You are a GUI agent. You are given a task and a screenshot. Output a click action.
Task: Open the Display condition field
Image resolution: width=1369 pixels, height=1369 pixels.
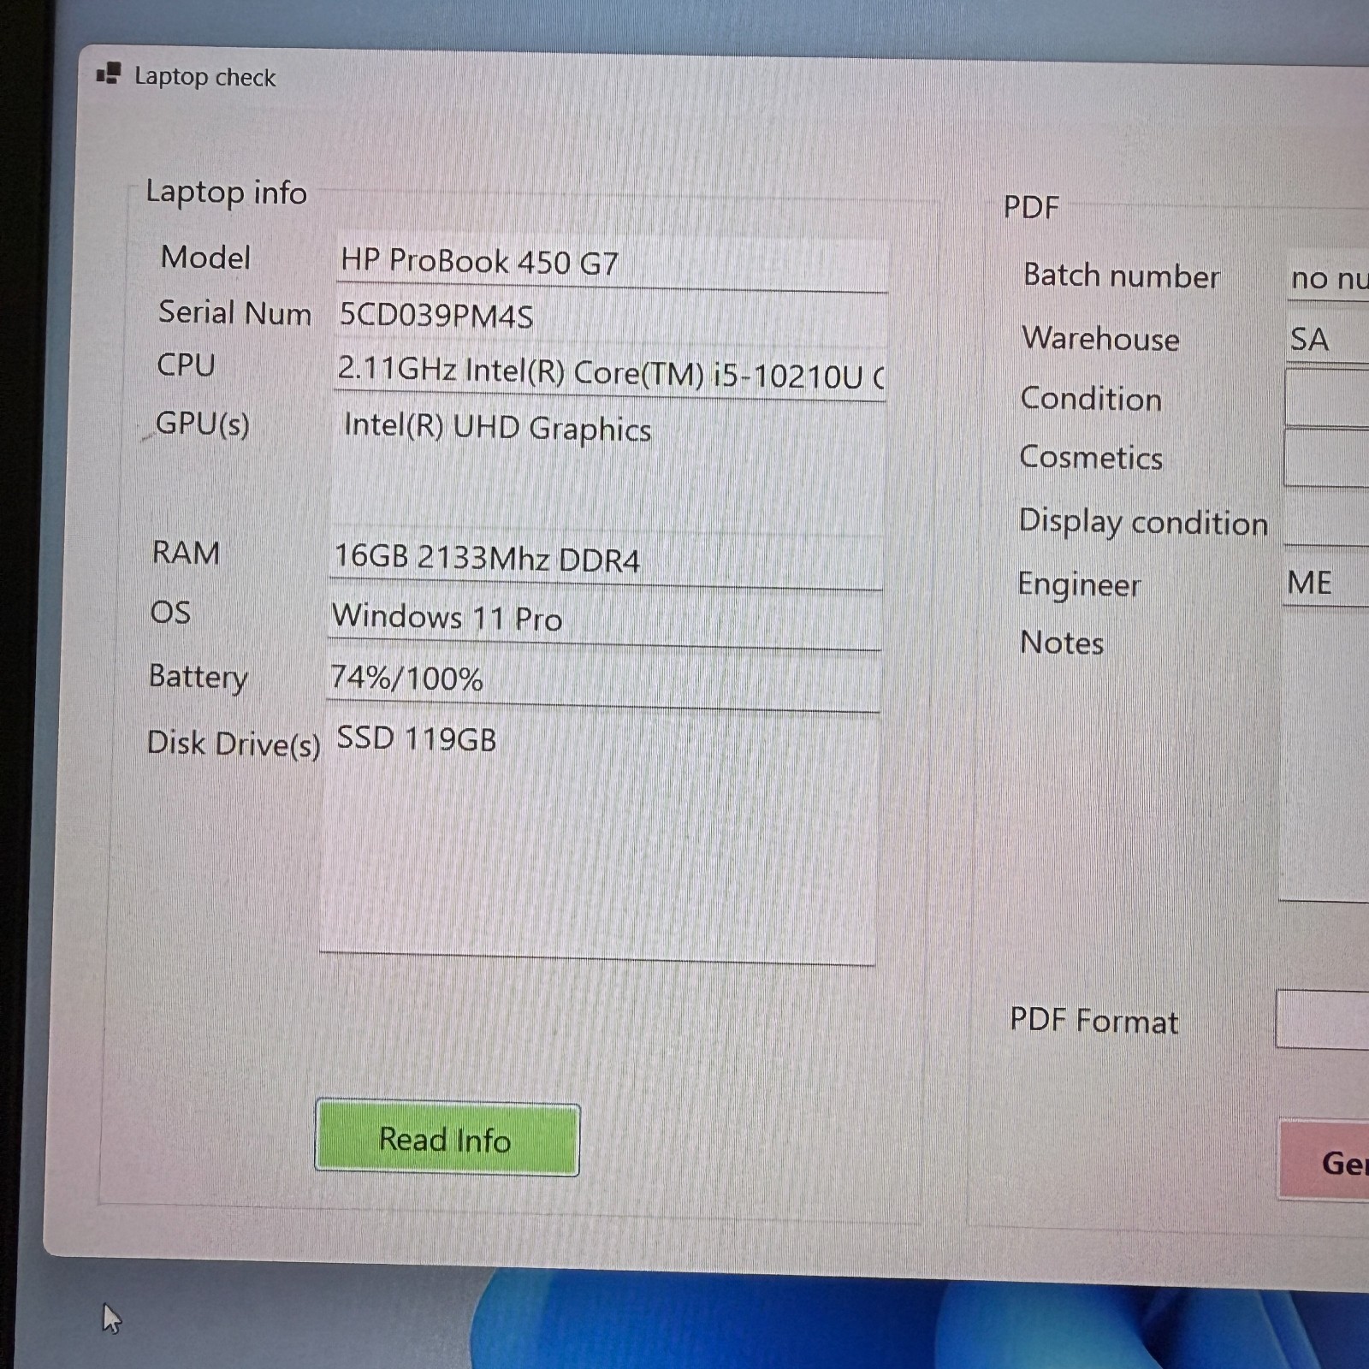pos(1325,520)
